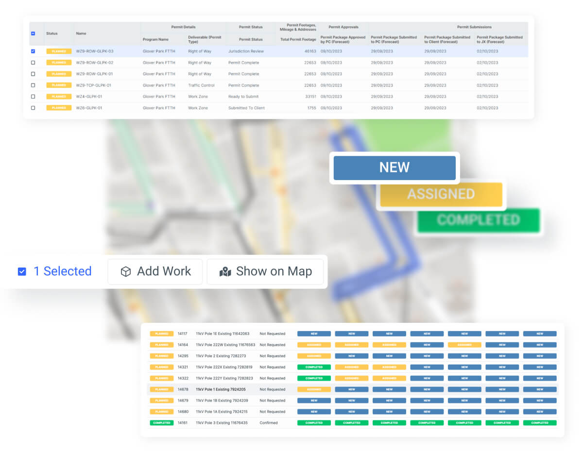Toggle the select-all checkbox in the table header
This screenshot has height=452, width=583.
pos(33,33)
